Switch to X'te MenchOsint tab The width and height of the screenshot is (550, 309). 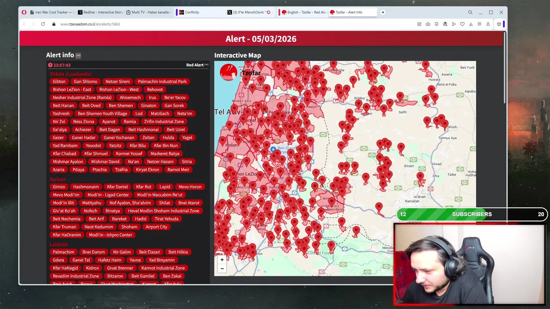click(x=249, y=12)
